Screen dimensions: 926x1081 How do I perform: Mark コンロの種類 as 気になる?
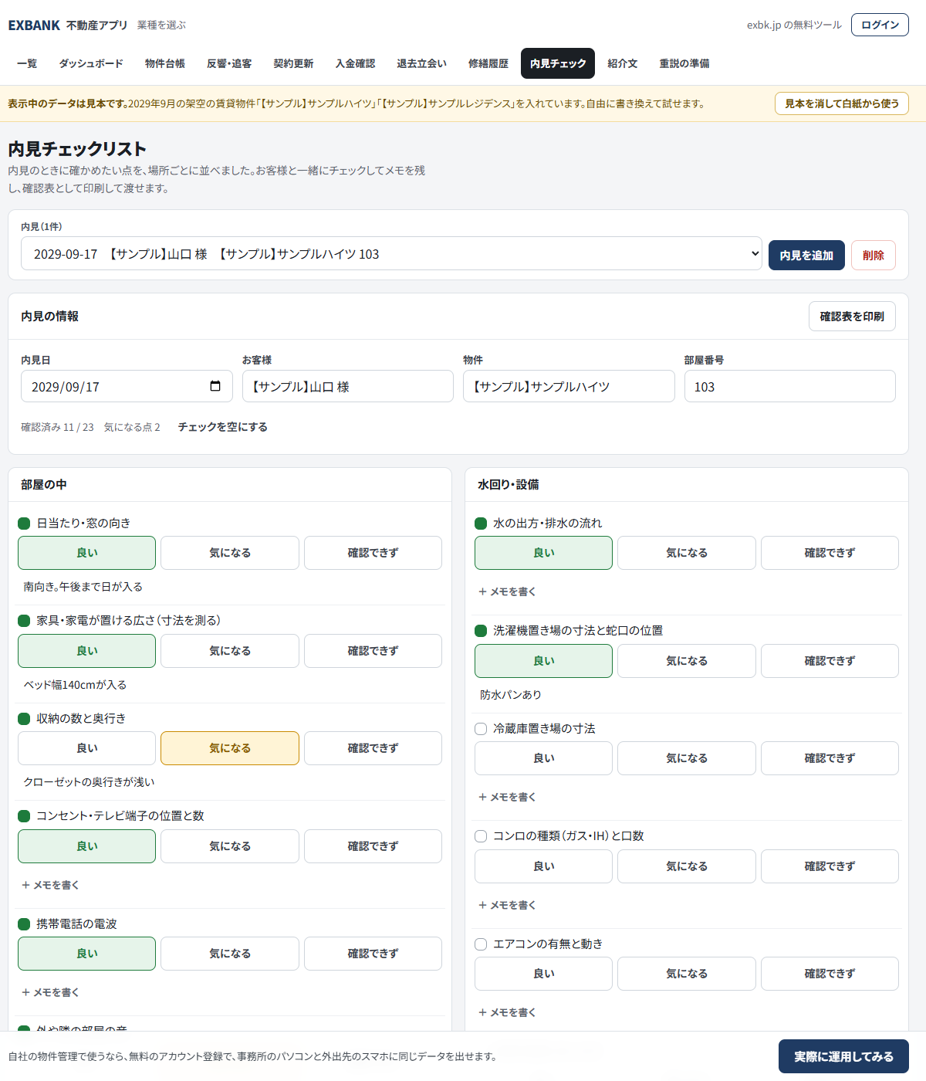click(687, 866)
